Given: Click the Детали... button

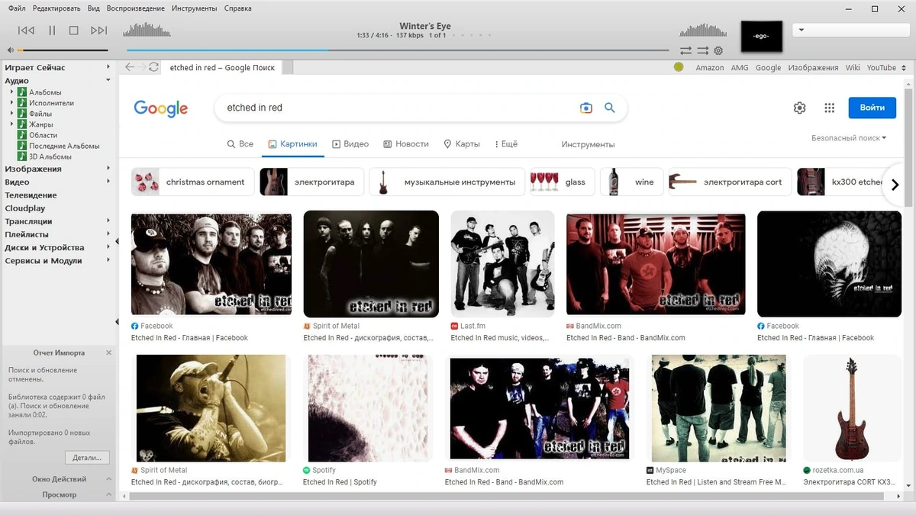Looking at the screenshot, I should tap(87, 458).
